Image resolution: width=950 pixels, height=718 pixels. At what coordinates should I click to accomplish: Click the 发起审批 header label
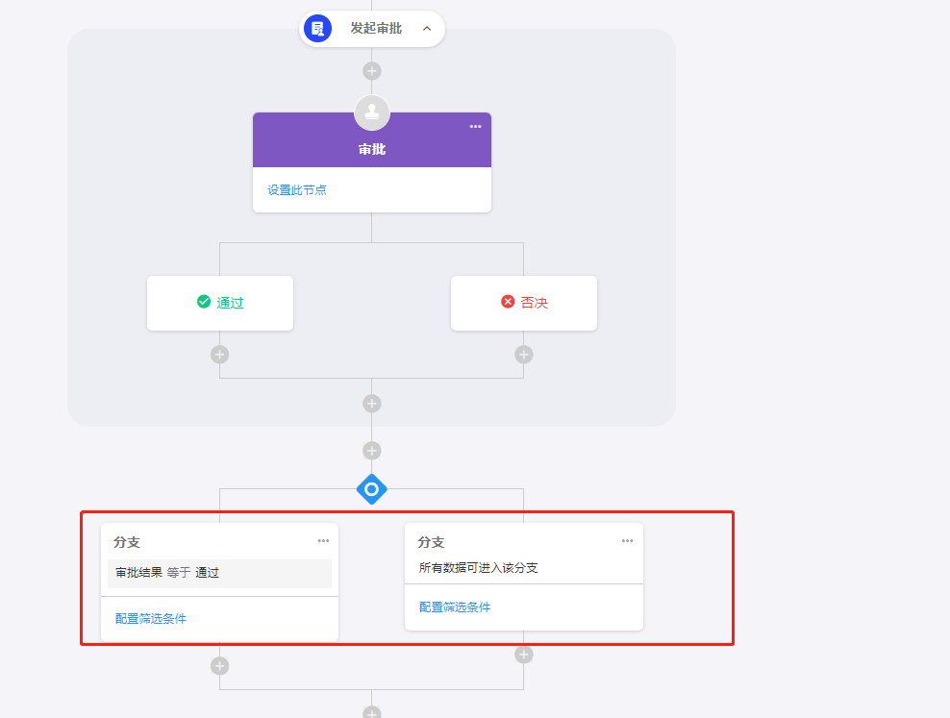point(376,29)
